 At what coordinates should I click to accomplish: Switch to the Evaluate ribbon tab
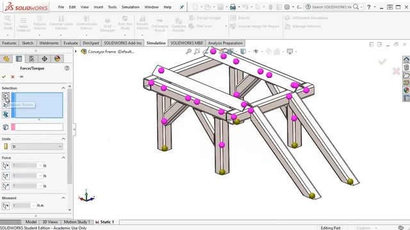(70, 43)
